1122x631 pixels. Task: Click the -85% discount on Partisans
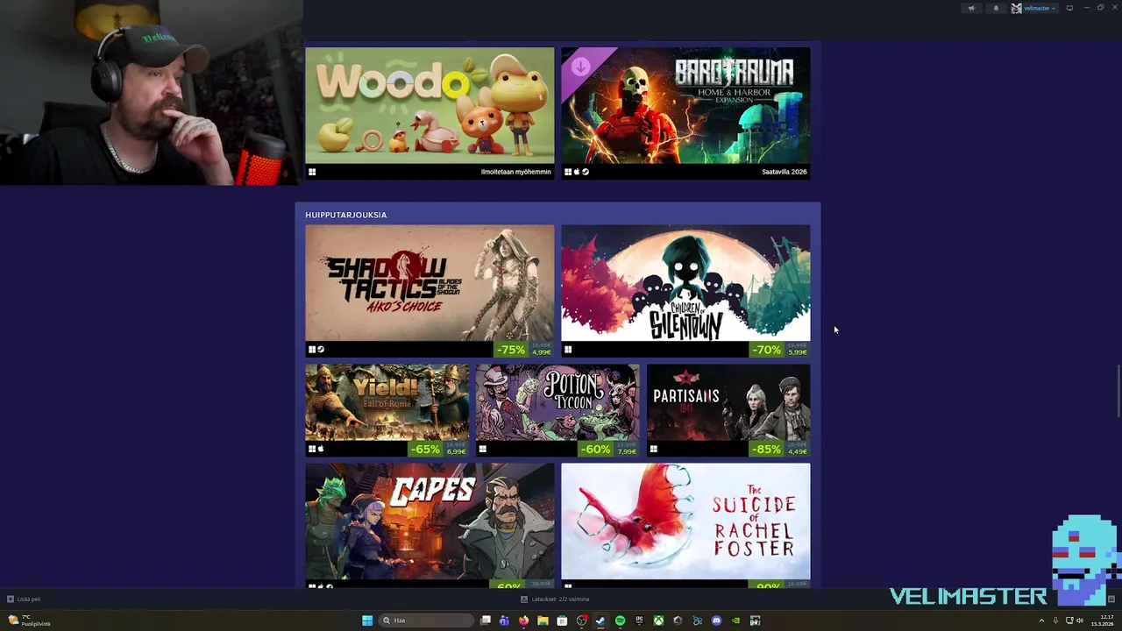point(766,449)
